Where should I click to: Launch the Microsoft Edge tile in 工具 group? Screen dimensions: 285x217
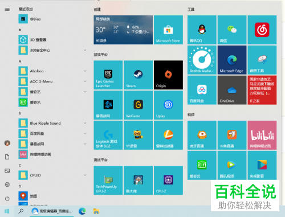(232, 60)
